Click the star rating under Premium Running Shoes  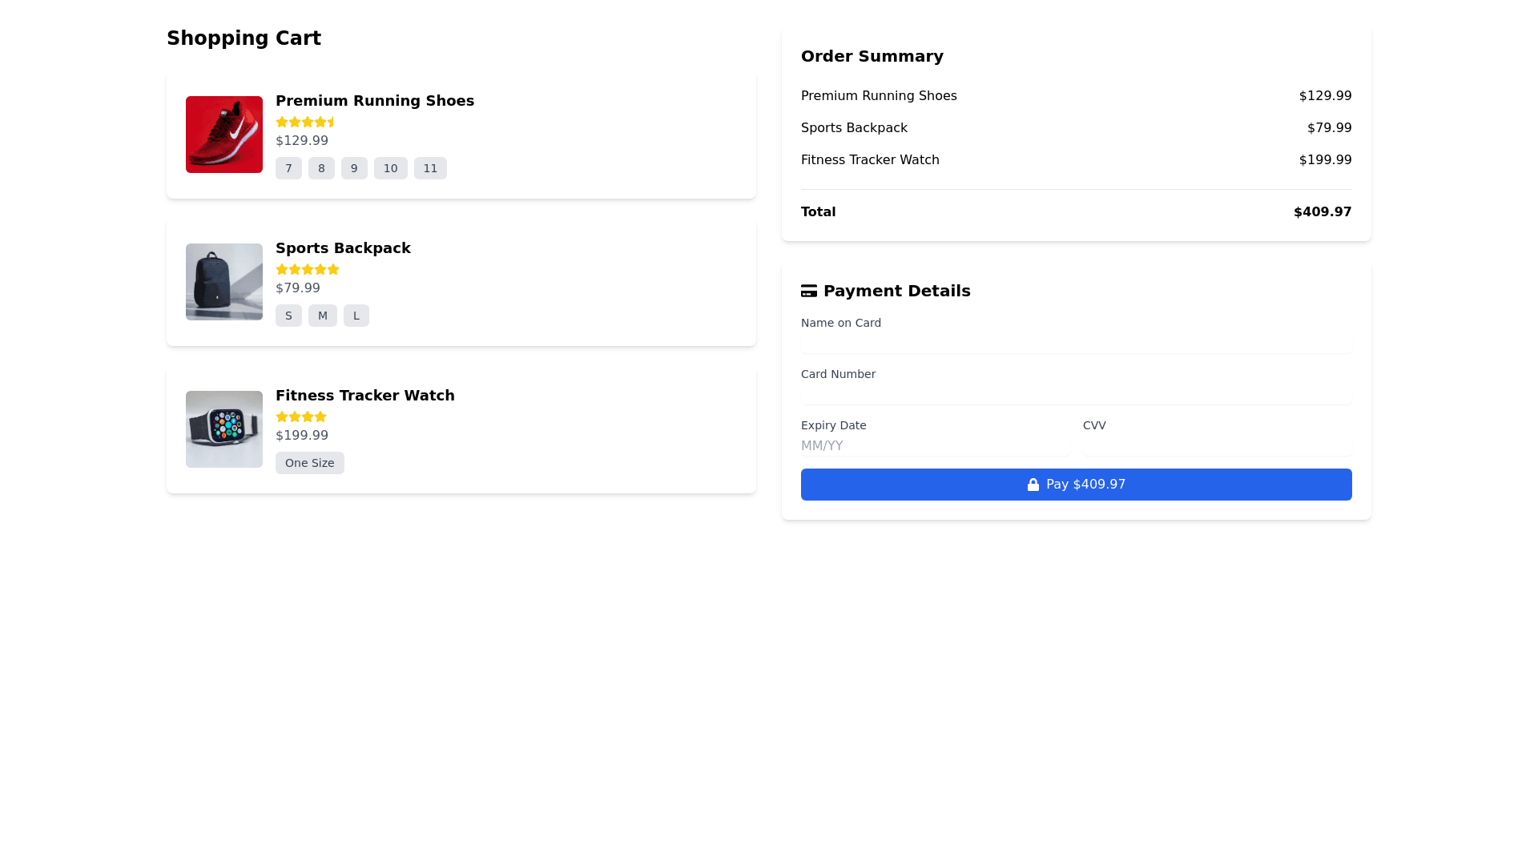(x=305, y=122)
